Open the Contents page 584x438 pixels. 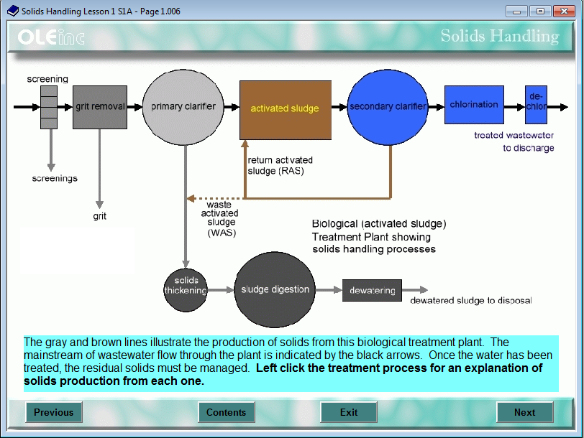[x=227, y=412]
